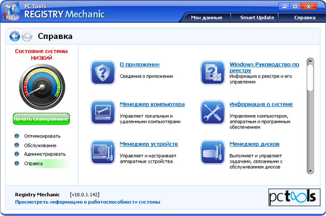Click the bullet next to Обслуживание
Image resolution: width=326 pixels, height=216 pixels.
click(x=17, y=145)
